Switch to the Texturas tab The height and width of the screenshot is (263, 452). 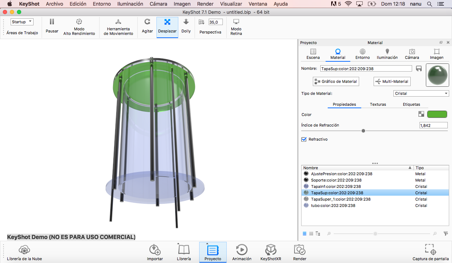click(378, 104)
